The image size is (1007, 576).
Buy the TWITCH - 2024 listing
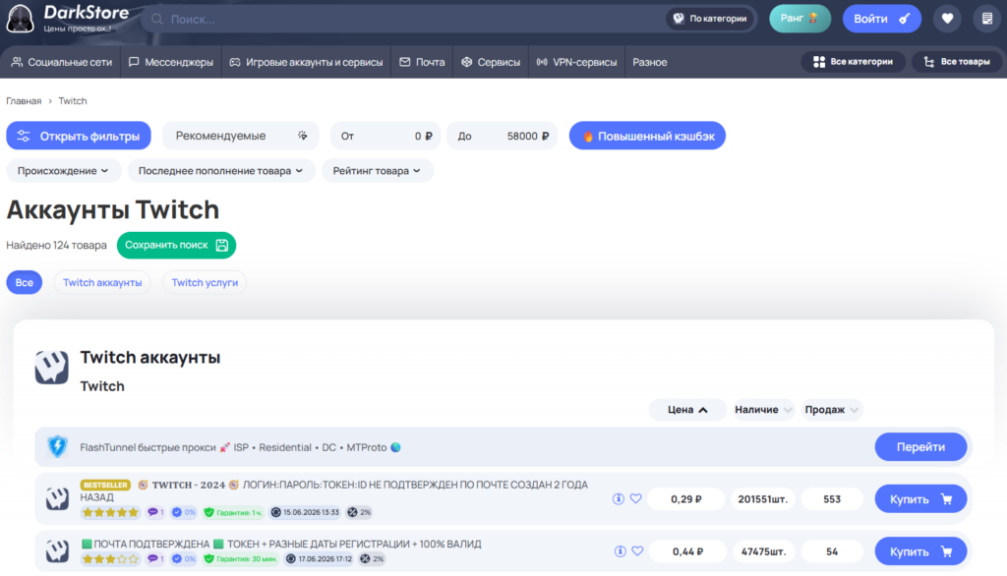920,499
